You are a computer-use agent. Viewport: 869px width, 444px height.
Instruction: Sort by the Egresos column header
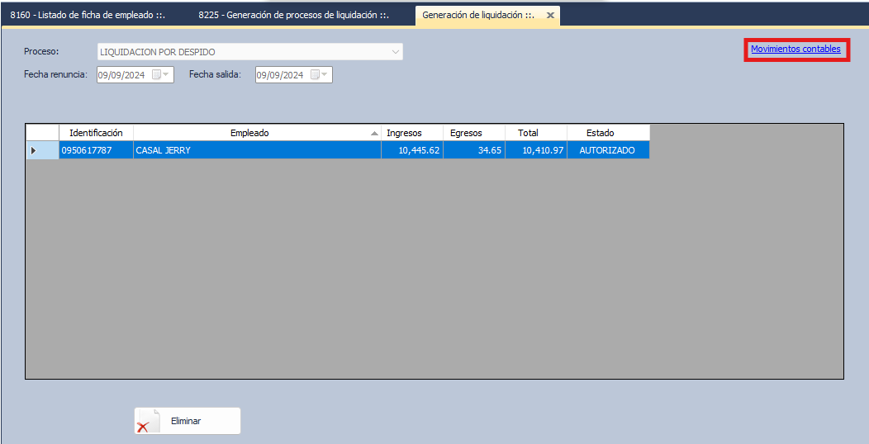(466, 133)
